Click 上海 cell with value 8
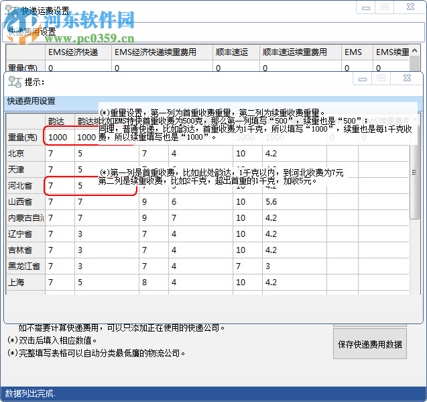The width and height of the screenshot is (427, 402). click(154, 283)
